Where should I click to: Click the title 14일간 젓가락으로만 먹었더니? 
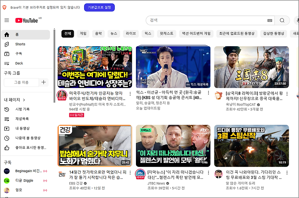pos(98,175)
